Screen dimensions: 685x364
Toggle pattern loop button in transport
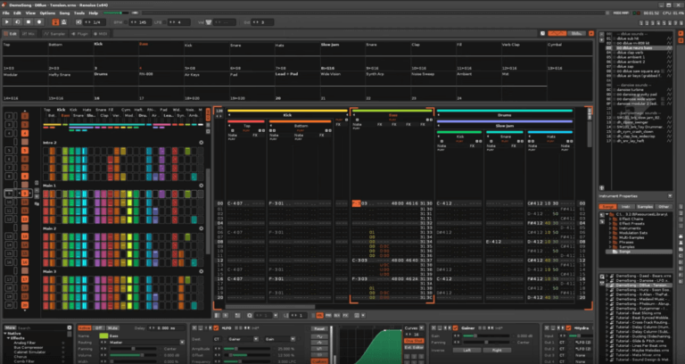point(15,22)
